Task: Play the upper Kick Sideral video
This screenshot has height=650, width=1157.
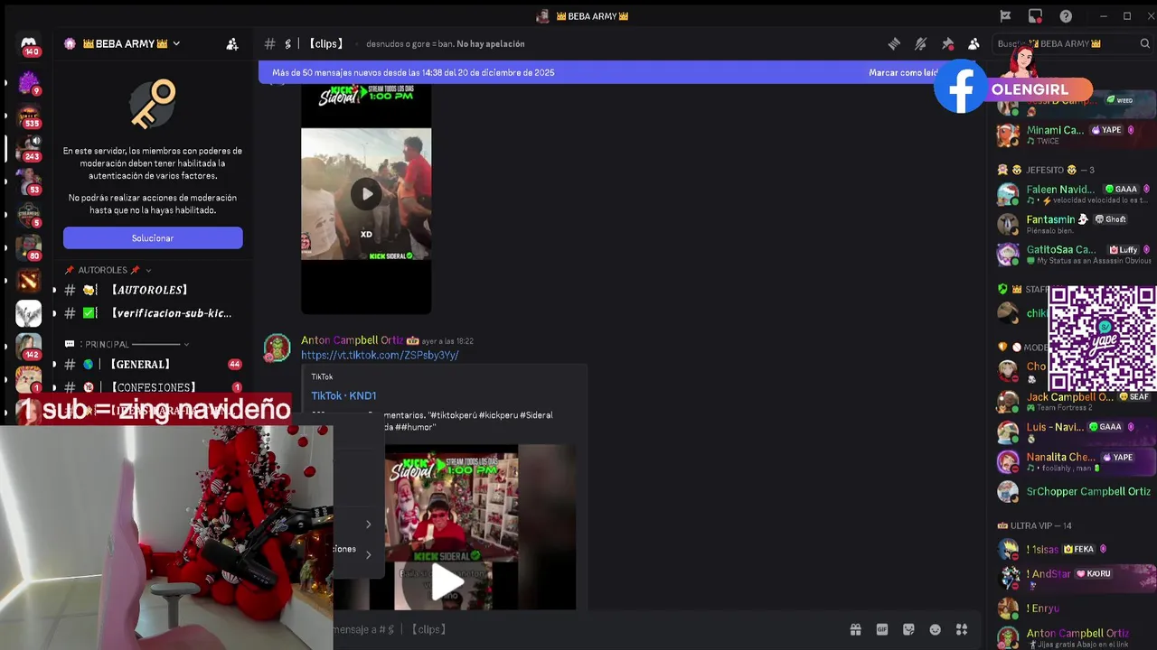Action: [x=366, y=193]
